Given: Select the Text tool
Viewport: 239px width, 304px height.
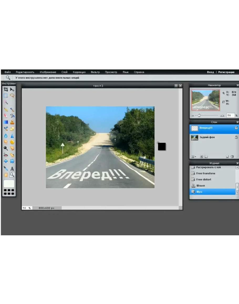Looking at the screenshot, I should 12,168.
